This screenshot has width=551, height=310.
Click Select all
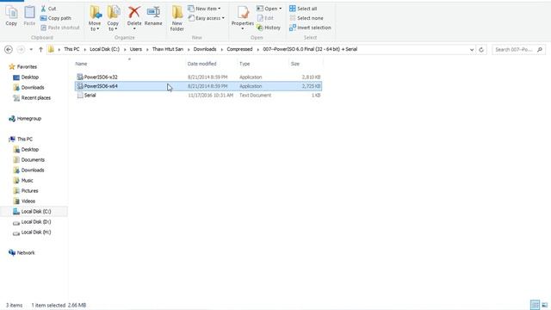point(303,9)
